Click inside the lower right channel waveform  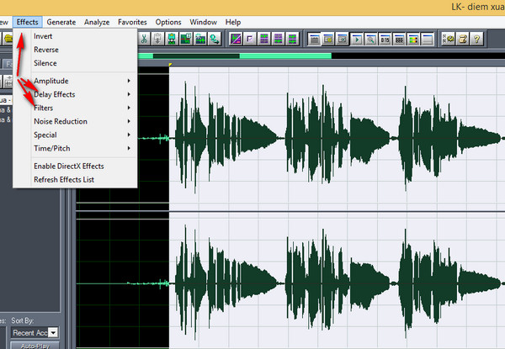pos(337,283)
